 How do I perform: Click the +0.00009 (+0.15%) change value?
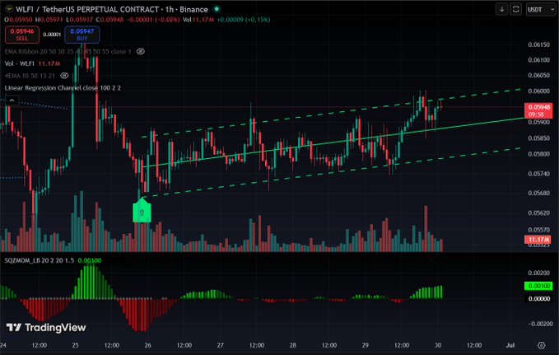[244, 20]
